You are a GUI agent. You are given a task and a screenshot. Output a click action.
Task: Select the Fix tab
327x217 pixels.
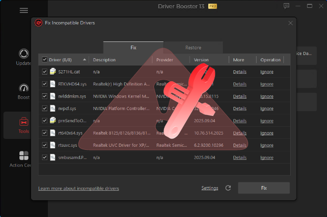[133, 48]
